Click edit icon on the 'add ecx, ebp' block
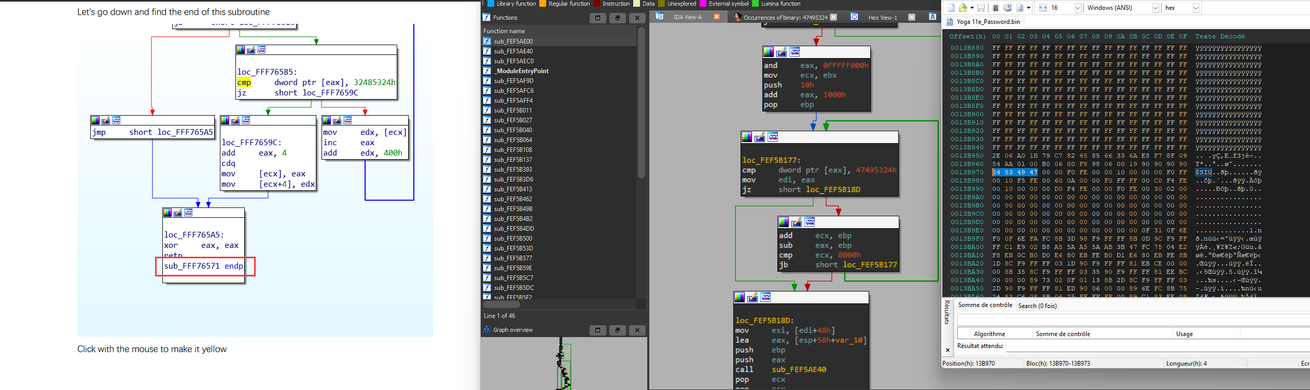1310x390 pixels. [797, 222]
